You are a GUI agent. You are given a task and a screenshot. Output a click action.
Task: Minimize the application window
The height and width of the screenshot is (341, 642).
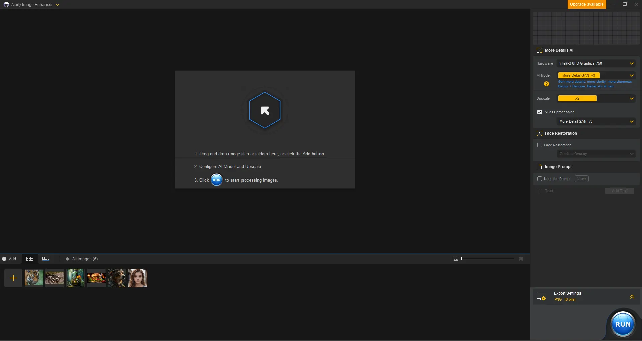click(613, 4)
